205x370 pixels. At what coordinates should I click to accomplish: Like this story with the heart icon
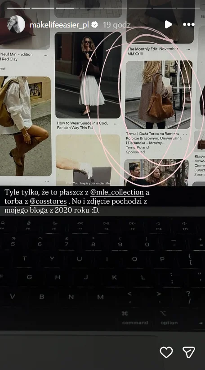point(166,352)
